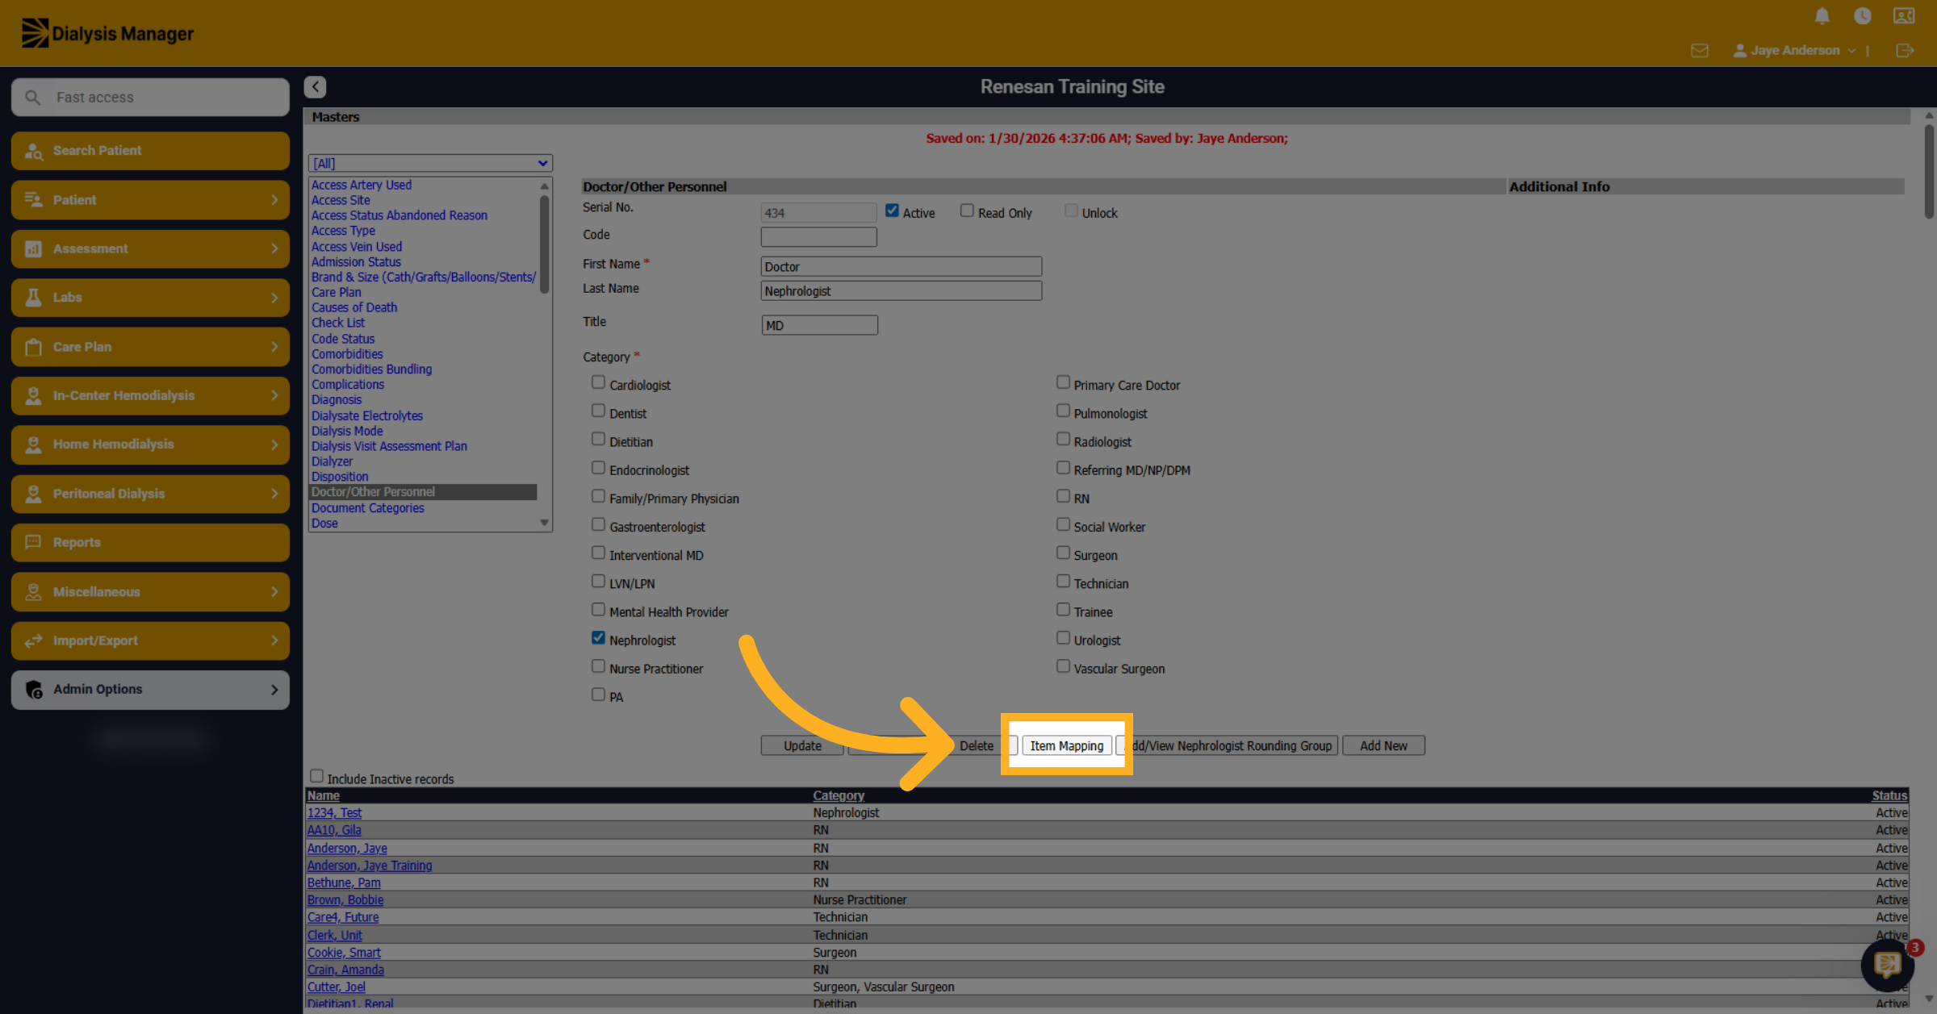1937x1014 pixels.
Task: Click the Care Plan clipboard icon
Action: pos(33,347)
